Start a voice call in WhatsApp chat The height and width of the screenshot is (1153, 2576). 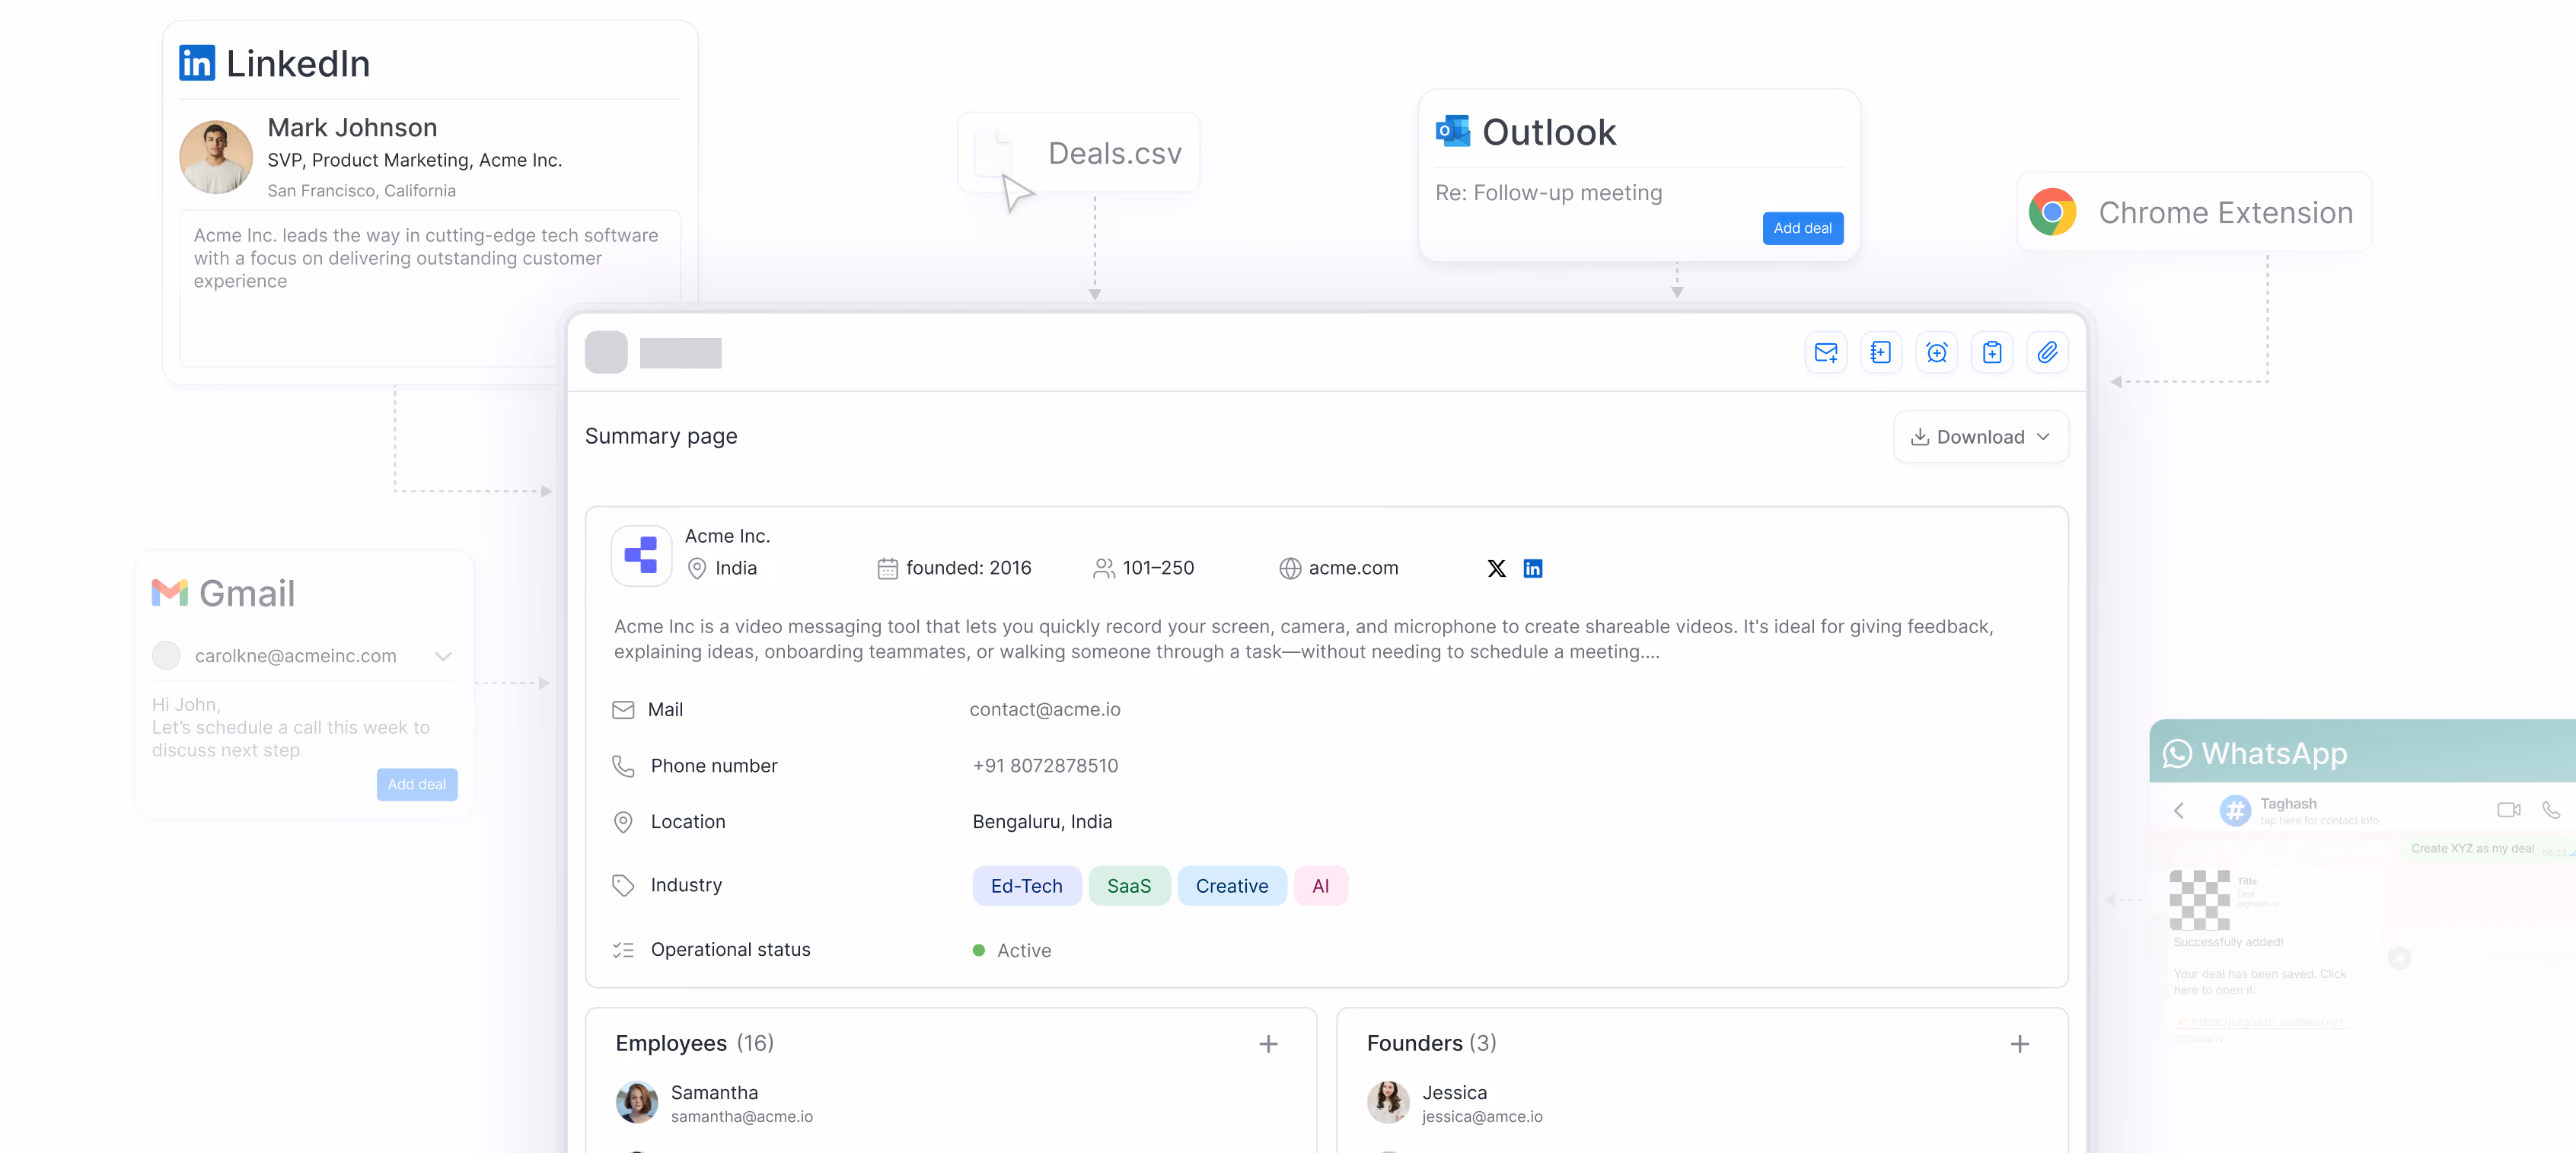pos(2551,810)
